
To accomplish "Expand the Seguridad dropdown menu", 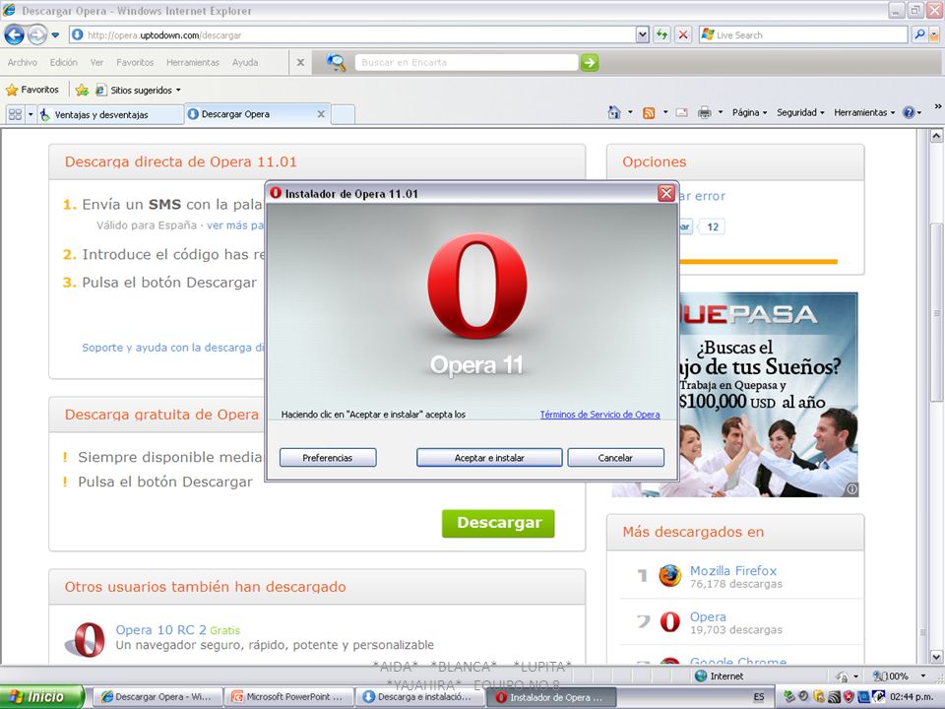I will click(799, 112).
